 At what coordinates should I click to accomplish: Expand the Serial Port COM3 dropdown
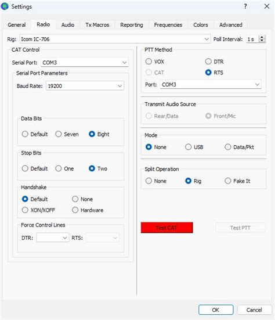tap(85, 63)
